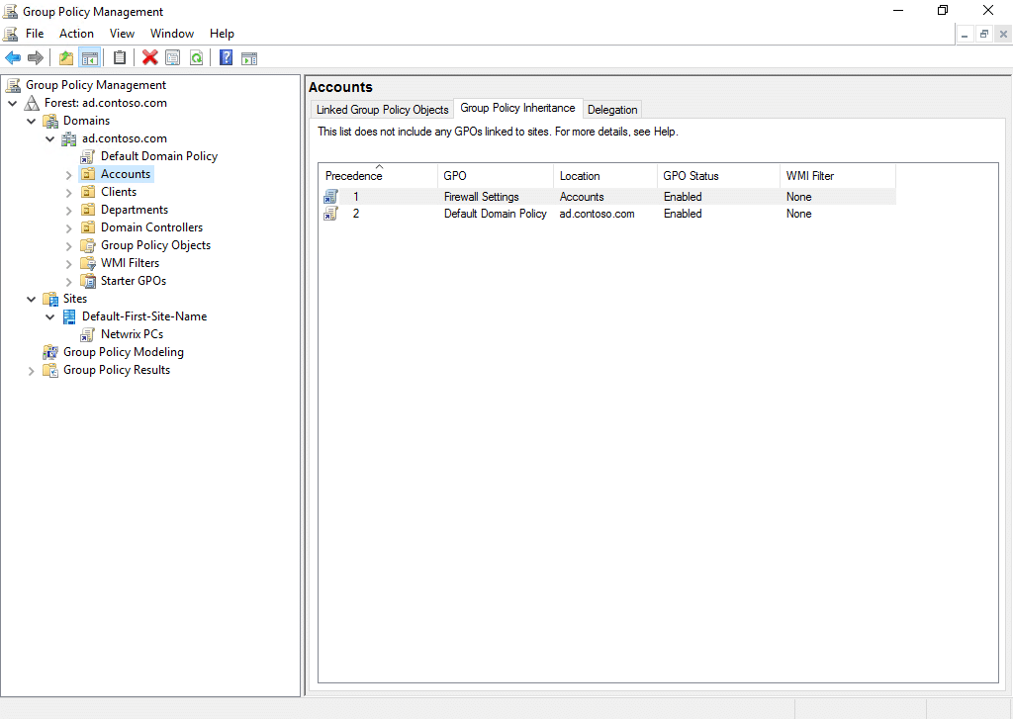Click the Group Policy Objects folder icon

(x=88, y=245)
